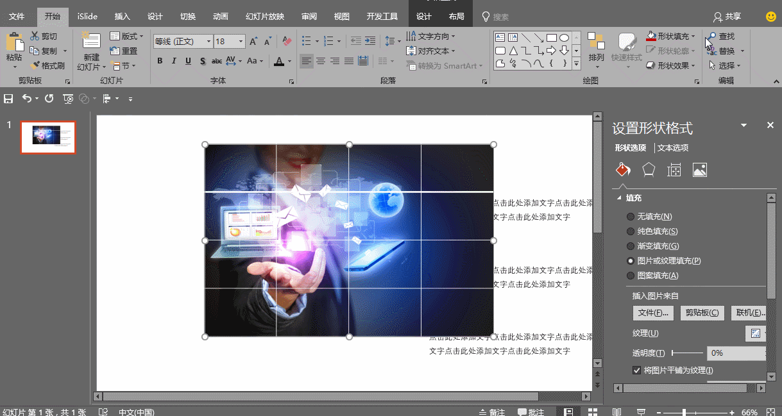Click the Paste (粘贴) clipboard icon
The image size is (782, 416).
[x=14, y=42]
